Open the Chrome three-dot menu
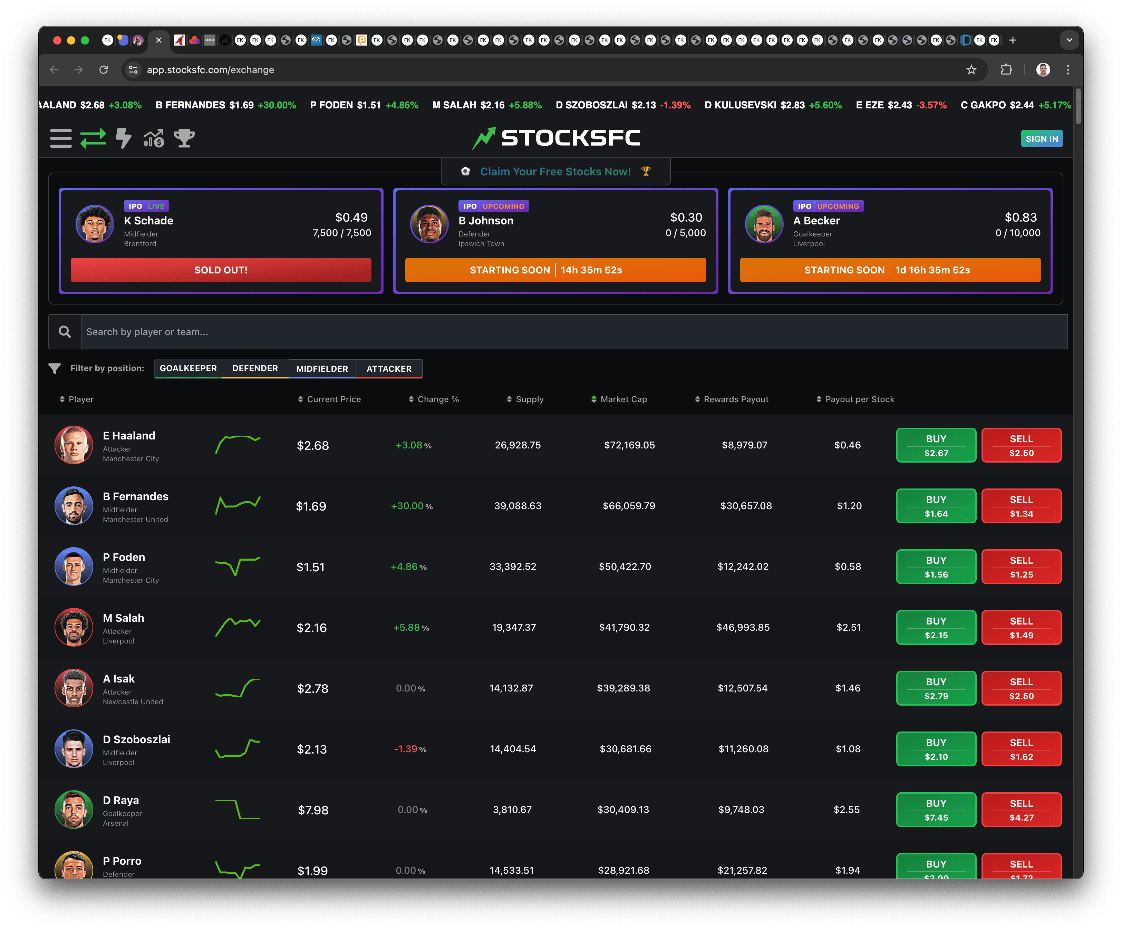Screen dimensions: 1122x930 1067,69
